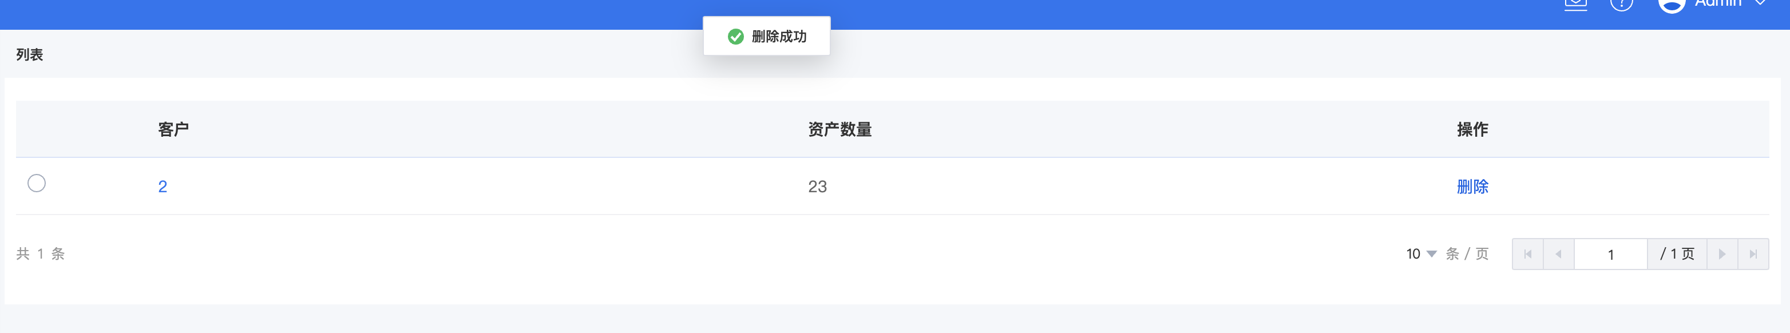
Task: Go to previous page pagination arrow
Action: [1559, 253]
